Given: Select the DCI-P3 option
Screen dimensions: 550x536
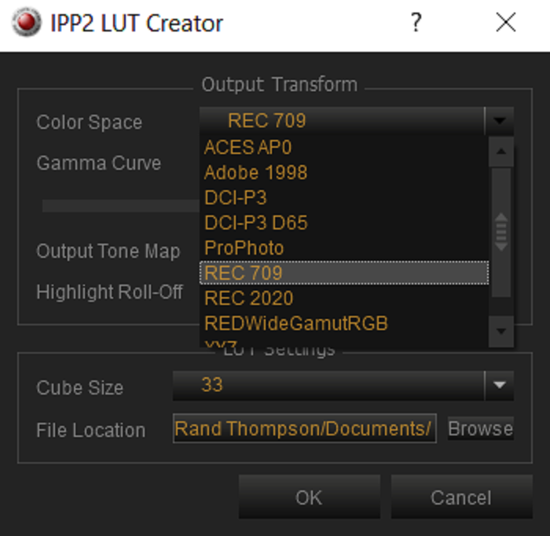Looking at the screenshot, I should pos(344,197).
